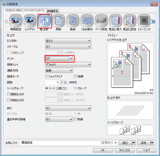Image resolution: width=160 pixels, height=156 pixels.
Task: Click the printer icon in the title bar
Action: pyautogui.click(x=4, y=4)
